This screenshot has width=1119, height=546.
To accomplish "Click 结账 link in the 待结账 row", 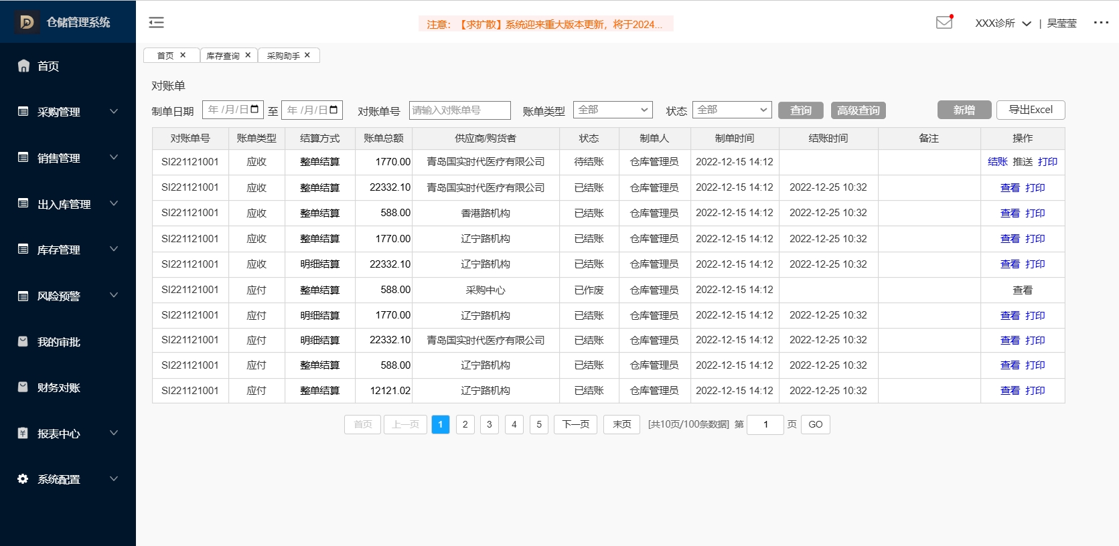I will (x=997, y=161).
